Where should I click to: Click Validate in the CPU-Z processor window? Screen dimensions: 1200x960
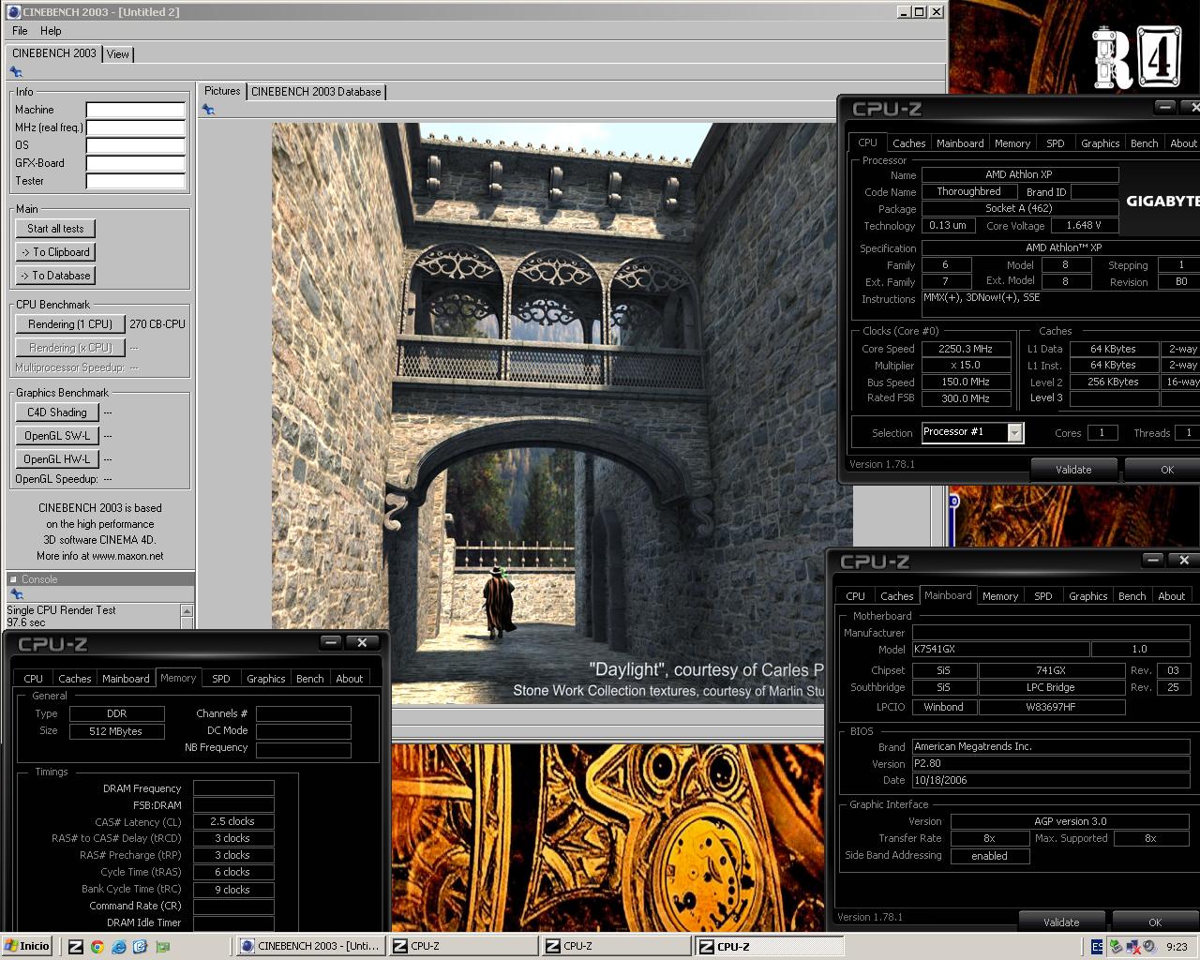pos(1073,470)
